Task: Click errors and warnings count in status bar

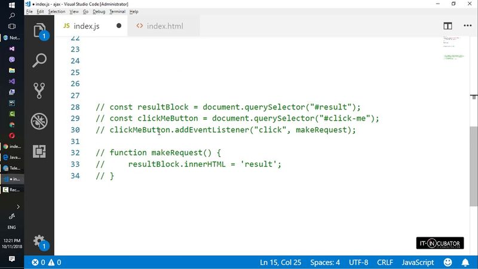Action: tap(46, 262)
